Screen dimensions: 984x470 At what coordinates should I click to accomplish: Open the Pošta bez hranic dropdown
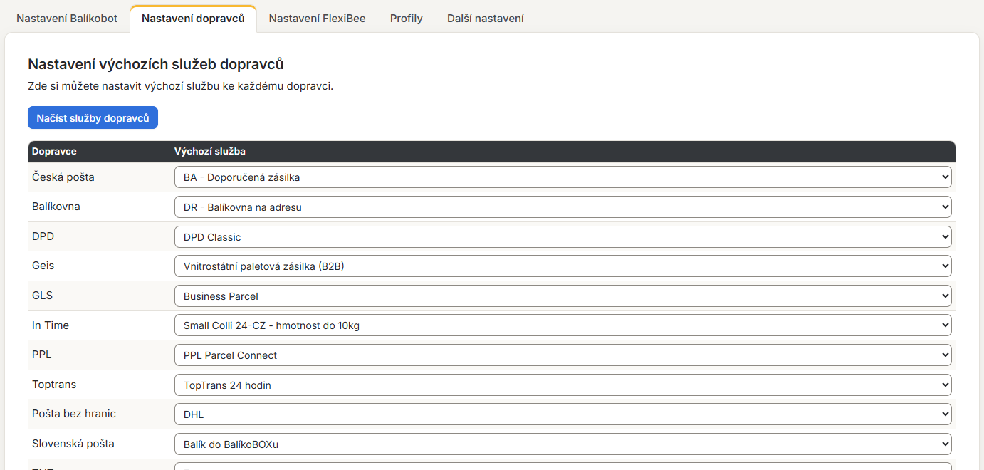point(562,414)
